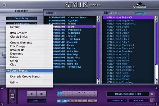This screenshot has width=159, height=106.
Task: Choose RMX Grooves in directory menu
Action: click(x=30, y=33)
